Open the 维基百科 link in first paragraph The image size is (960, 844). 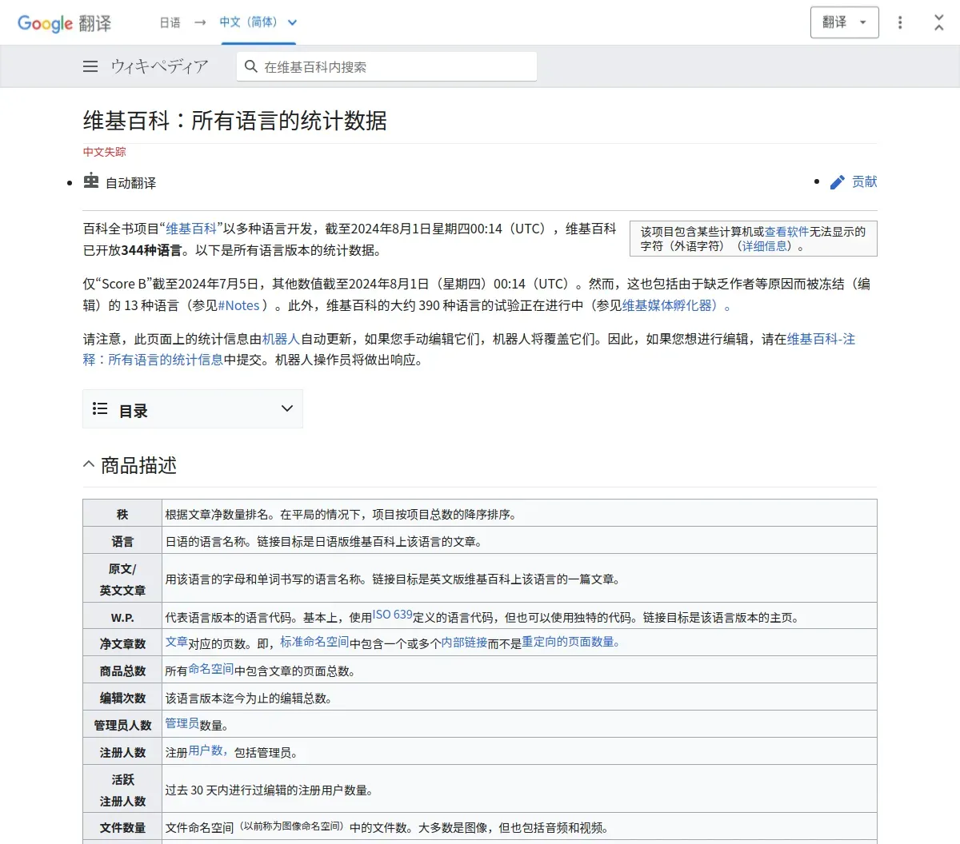[x=191, y=229]
